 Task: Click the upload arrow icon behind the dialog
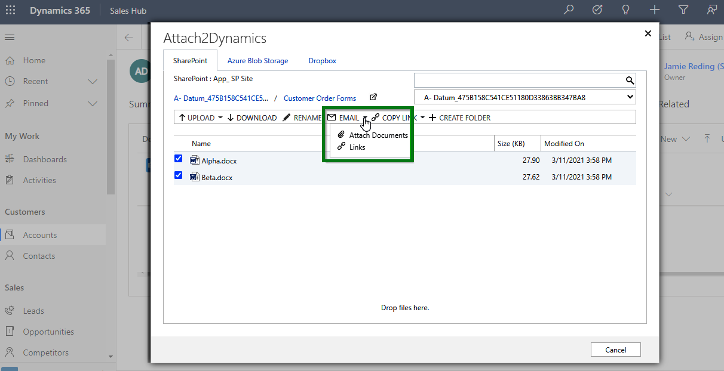pyautogui.click(x=707, y=138)
